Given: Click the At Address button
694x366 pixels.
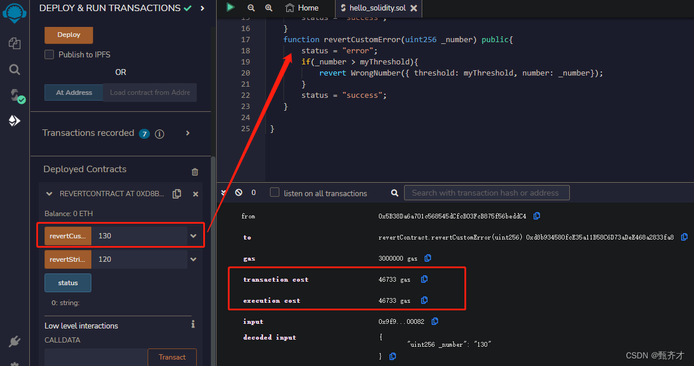Looking at the screenshot, I should point(74,93).
